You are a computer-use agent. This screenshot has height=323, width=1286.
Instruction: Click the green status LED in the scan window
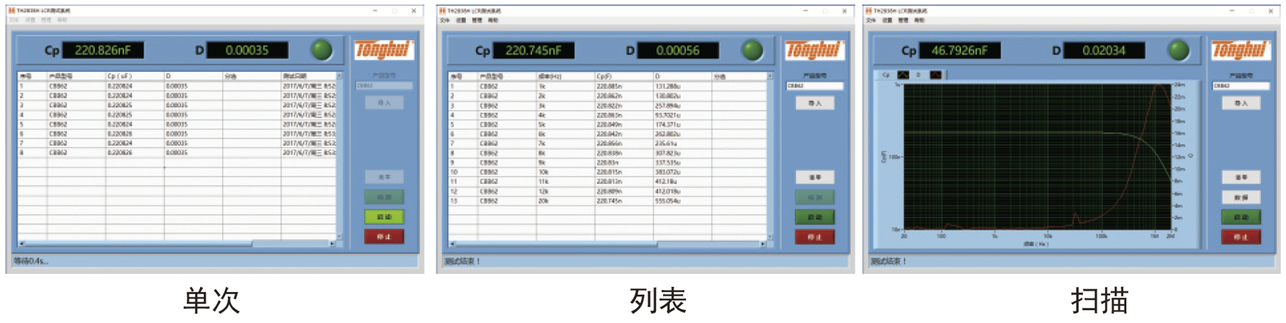(1178, 50)
